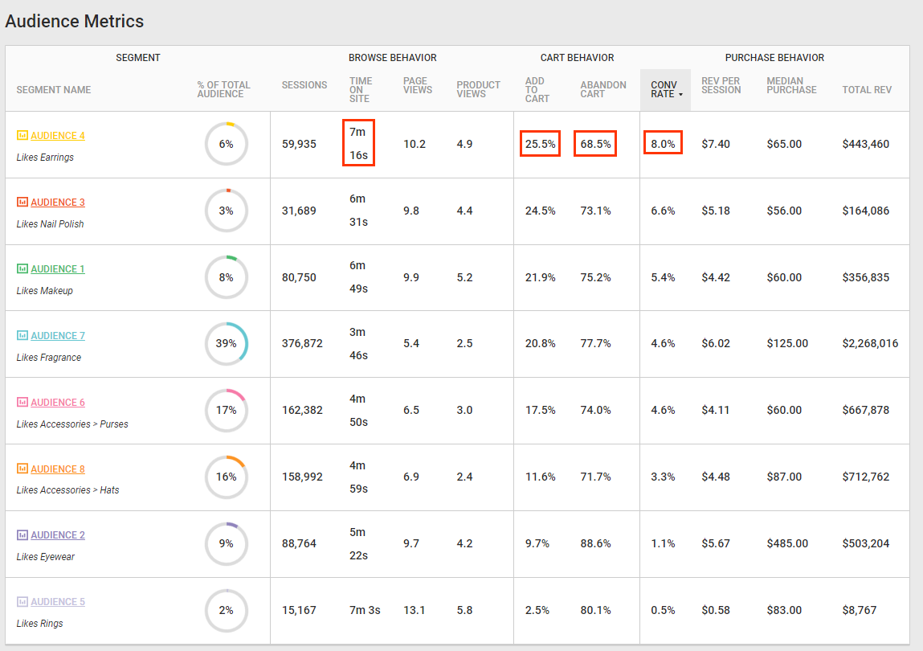This screenshot has height=651, width=923.
Task: Click the yellow chart icon beside Audience 4
Action: [x=22, y=136]
